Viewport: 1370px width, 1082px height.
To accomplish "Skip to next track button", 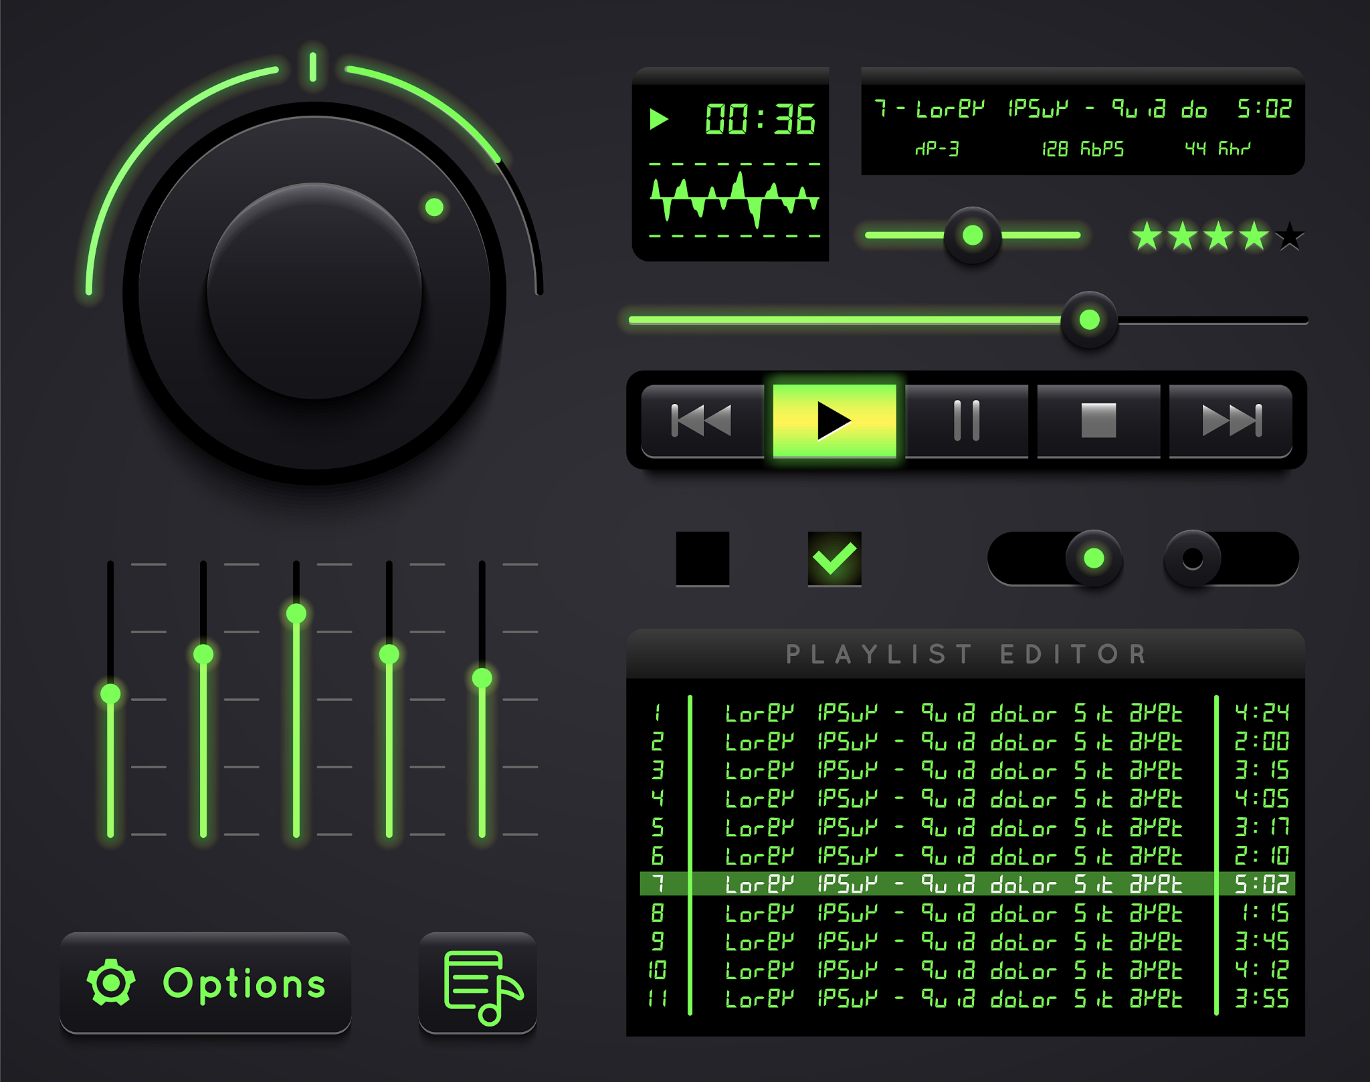I will coord(1231,421).
